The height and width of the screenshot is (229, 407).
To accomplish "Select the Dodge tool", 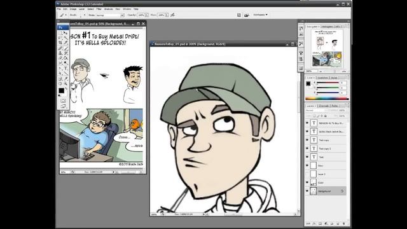I will (66, 63).
